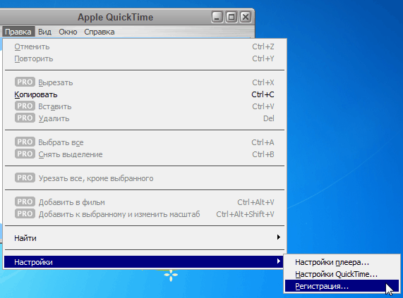403x298 pixels.
Task: Open the Правка menu
Action: [x=18, y=32]
